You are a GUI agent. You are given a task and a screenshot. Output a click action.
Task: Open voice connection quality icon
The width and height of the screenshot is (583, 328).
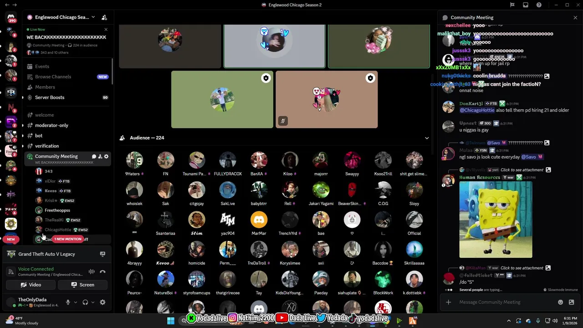pos(11,272)
